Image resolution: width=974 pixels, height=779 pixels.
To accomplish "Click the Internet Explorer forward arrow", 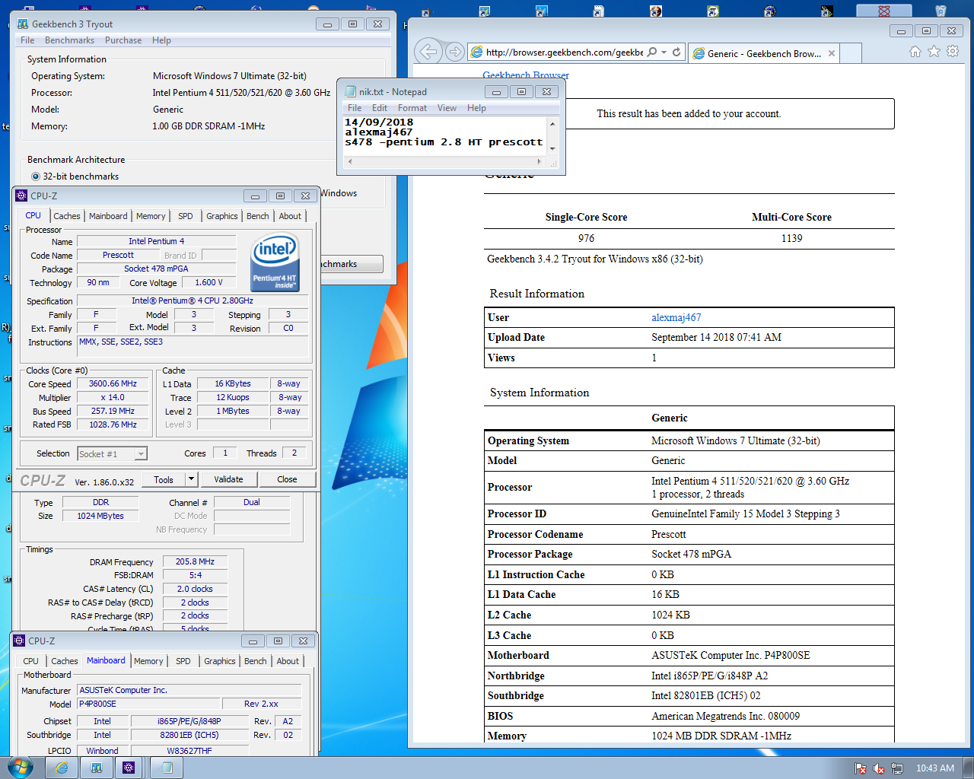I will [x=455, y=52].
